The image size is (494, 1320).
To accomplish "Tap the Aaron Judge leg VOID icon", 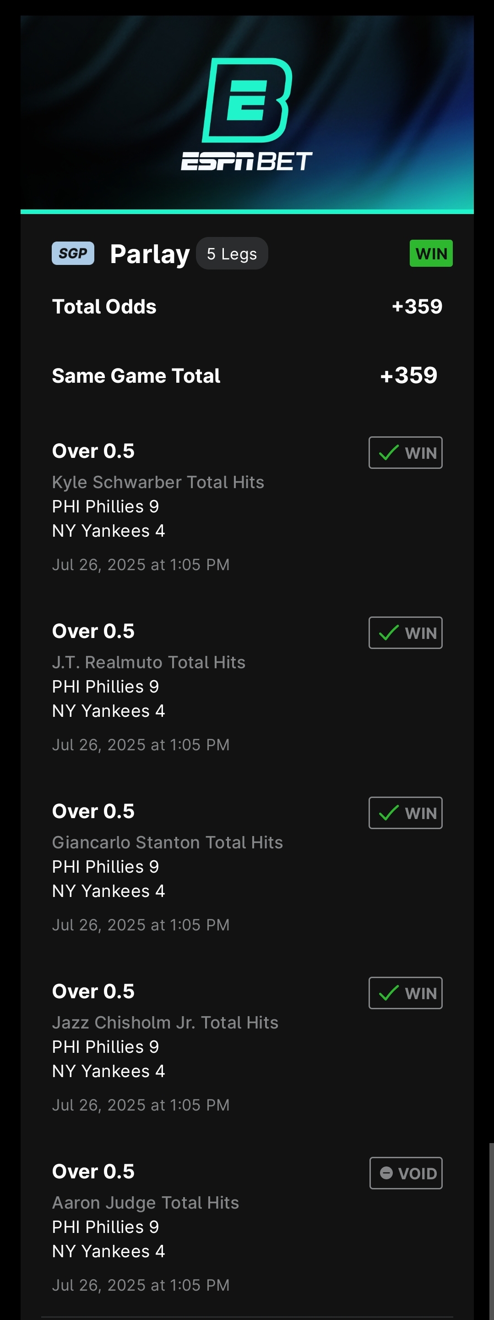I will click(386, 1173).
